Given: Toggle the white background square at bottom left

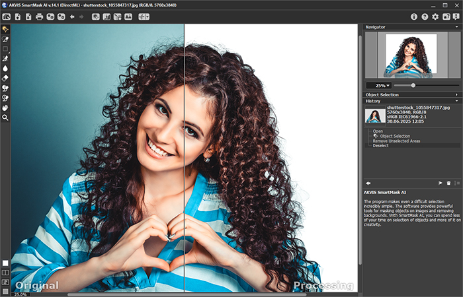Looking at the screenshot, I should pos(5,263).
